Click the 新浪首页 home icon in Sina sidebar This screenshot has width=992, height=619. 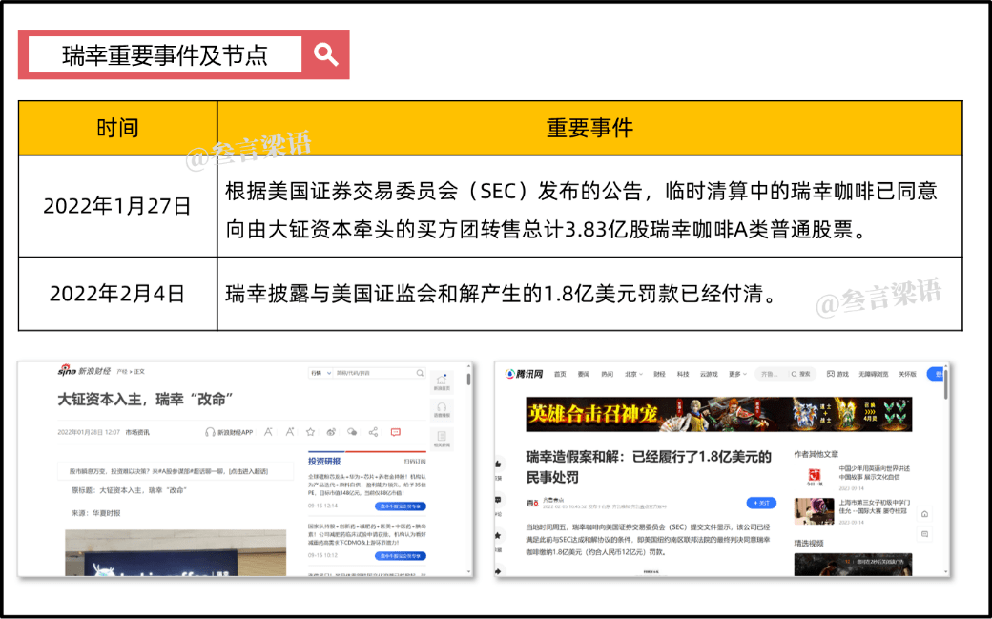pos(442,381)
